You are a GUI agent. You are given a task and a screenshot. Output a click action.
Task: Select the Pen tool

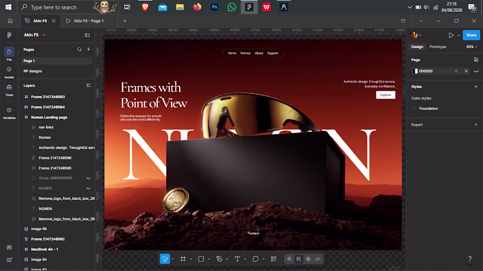[x=219, y=259]
